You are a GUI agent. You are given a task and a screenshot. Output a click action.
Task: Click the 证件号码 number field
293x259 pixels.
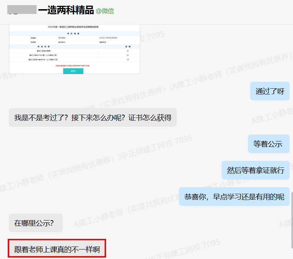[x=108, y=37]
